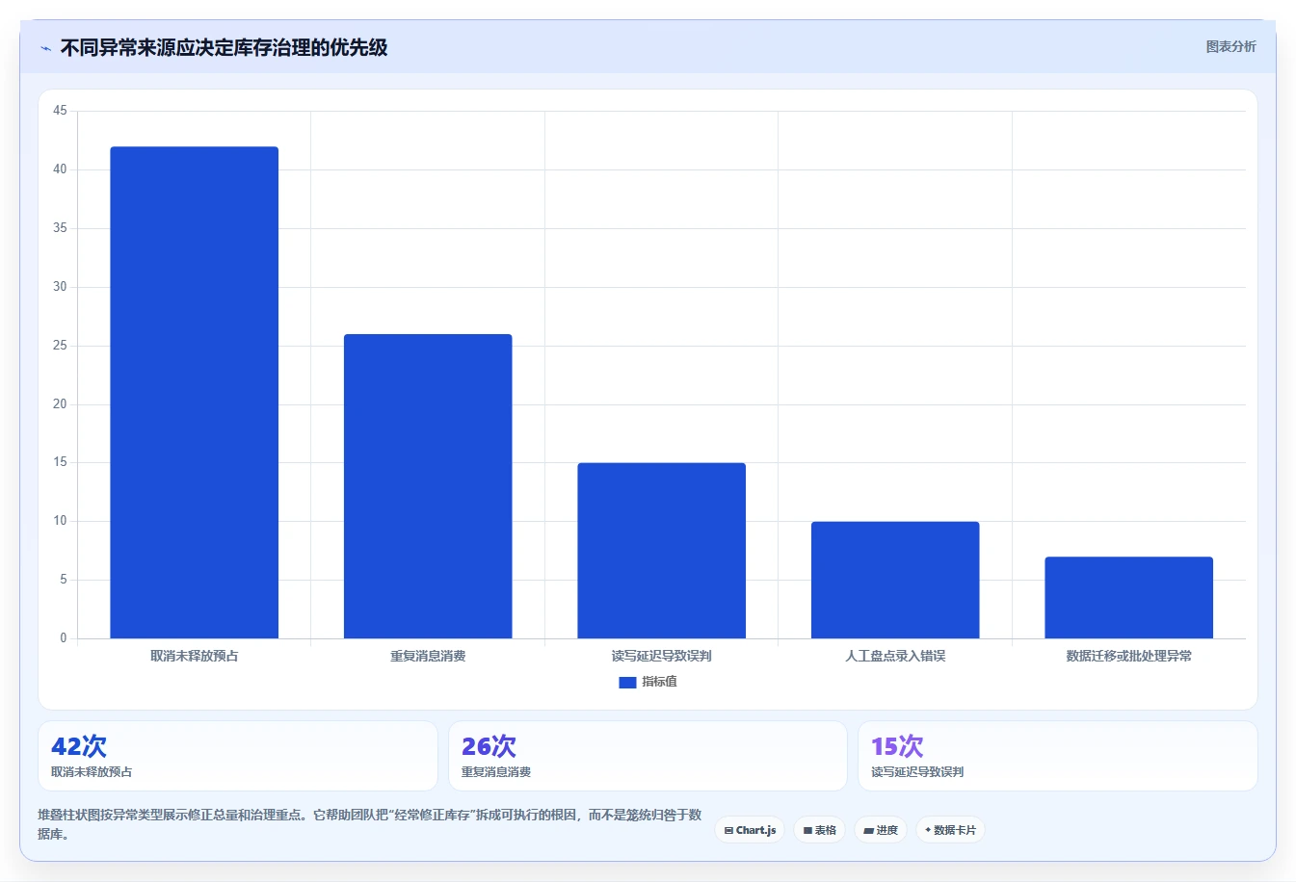Click x-axis label 重复消息消费

point(428,656)
